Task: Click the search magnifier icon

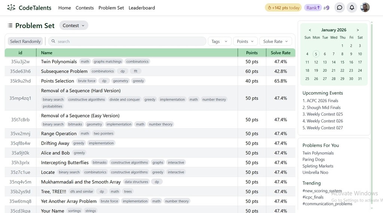Action: 53,41
